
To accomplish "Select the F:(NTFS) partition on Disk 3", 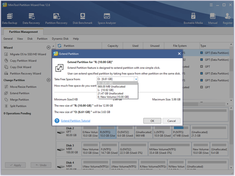I will click(109, 149).
